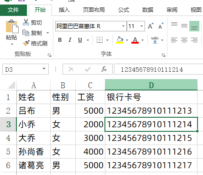Click cell containing 孙尚香
Screen dimensions: 203x175
[x=33, y=152]
